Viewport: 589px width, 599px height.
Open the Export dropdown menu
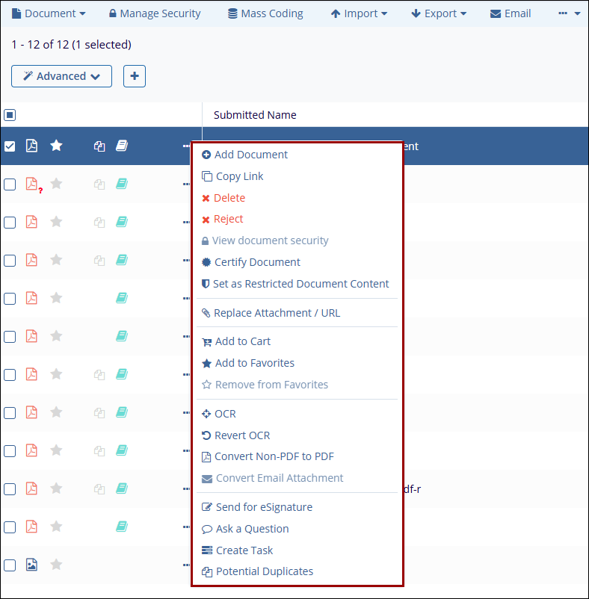439,13
